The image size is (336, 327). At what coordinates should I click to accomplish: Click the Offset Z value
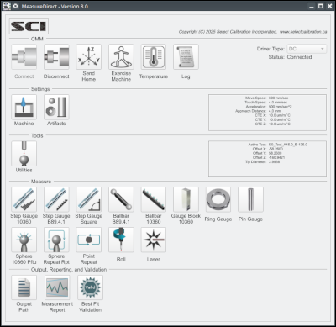[x=276, y=157]
